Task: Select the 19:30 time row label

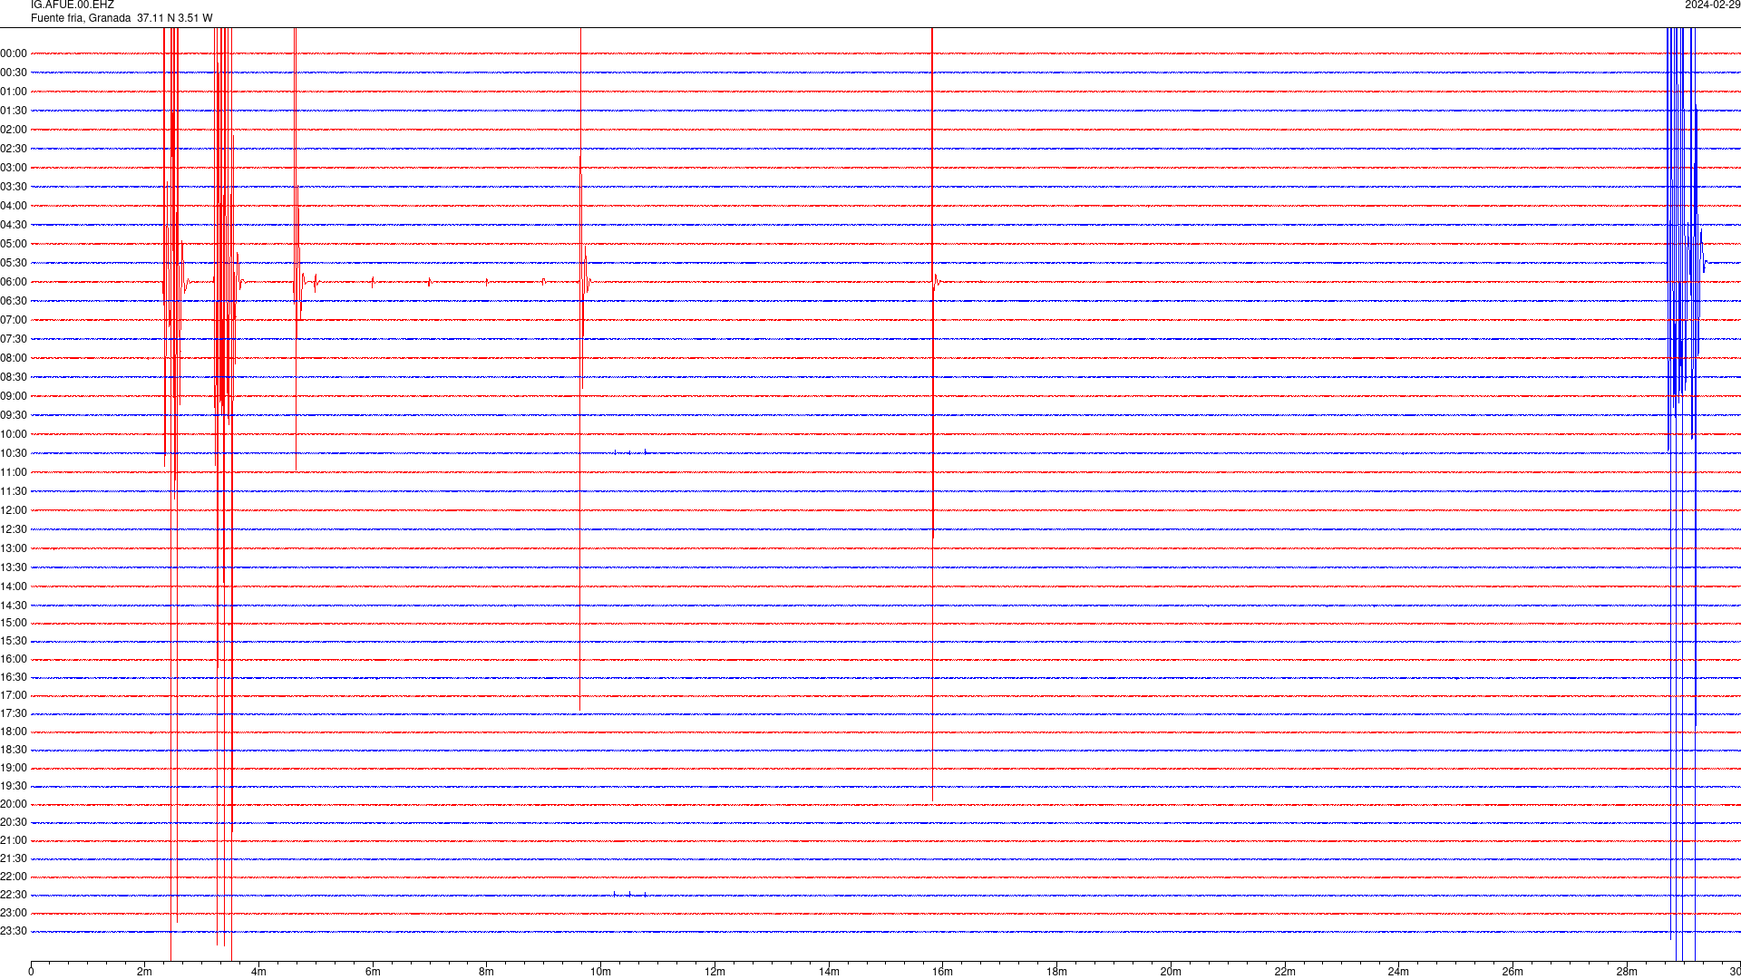Action: click(14, 786)
